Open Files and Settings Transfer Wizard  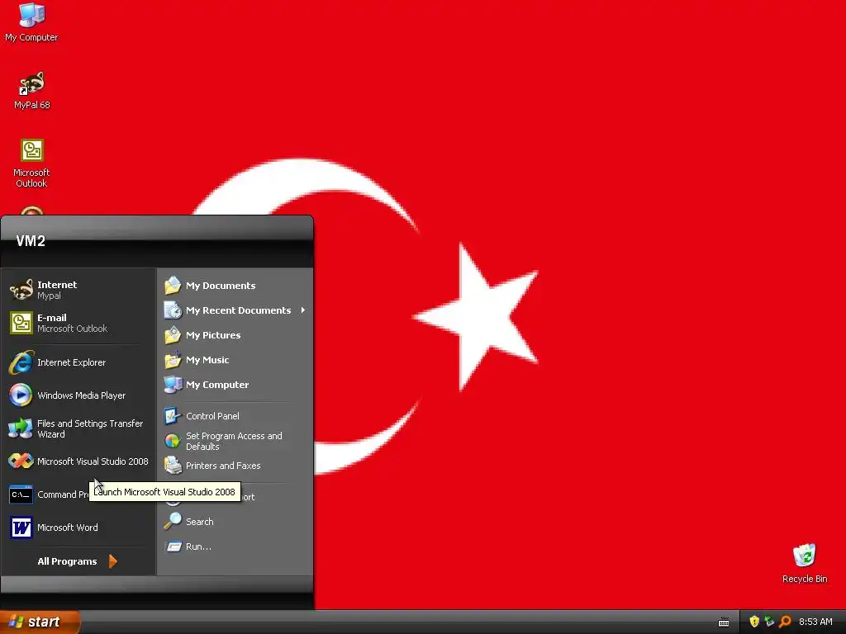(78, 428)
